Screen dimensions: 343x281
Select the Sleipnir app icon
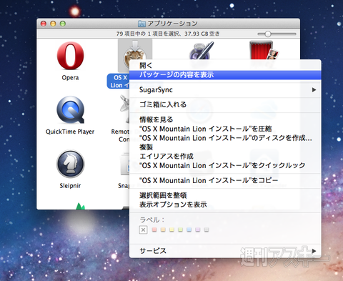tap(70, 164)
